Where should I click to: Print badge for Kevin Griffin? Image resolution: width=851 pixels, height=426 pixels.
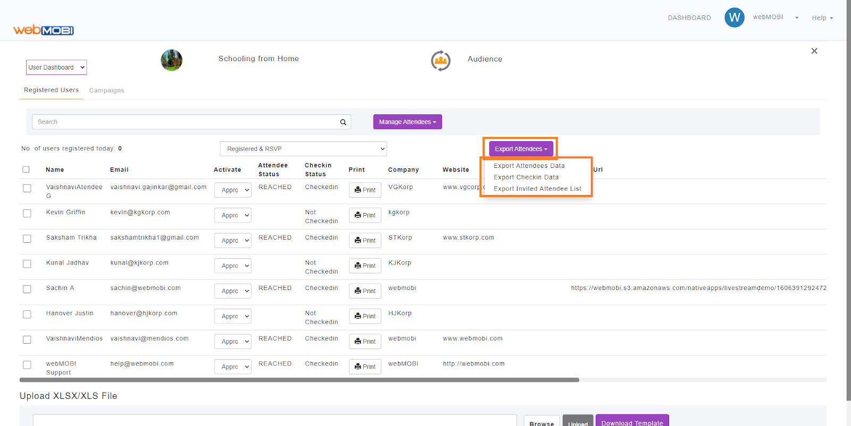(365, 215)
